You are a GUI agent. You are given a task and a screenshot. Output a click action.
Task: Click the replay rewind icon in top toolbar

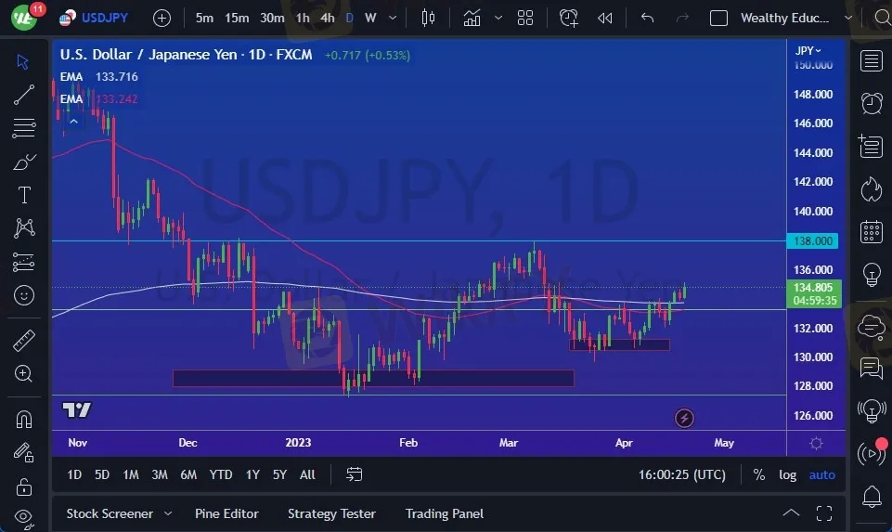(x=605, y=18)
